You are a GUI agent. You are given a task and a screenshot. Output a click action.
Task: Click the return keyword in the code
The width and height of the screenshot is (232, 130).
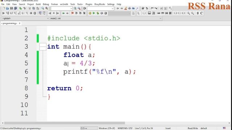coord(59,88)
